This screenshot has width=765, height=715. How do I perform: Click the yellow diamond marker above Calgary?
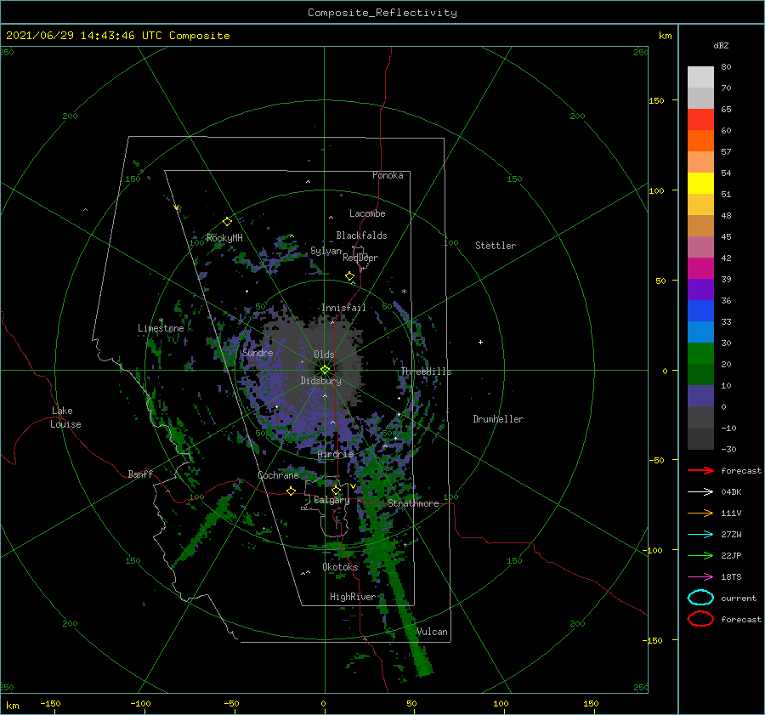[336, 490]
